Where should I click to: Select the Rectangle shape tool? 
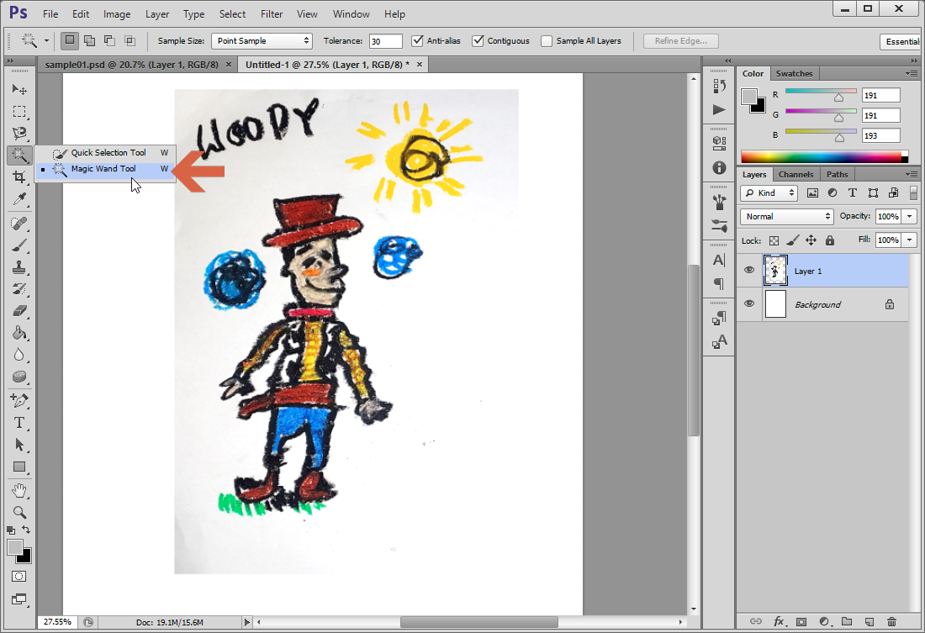[19, 467]
